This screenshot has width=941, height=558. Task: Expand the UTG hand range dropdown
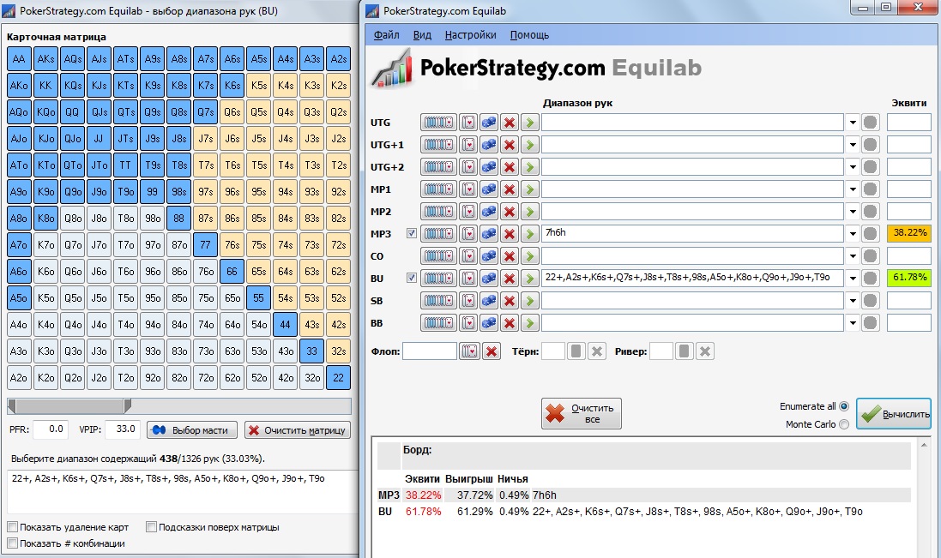point(853,123)
